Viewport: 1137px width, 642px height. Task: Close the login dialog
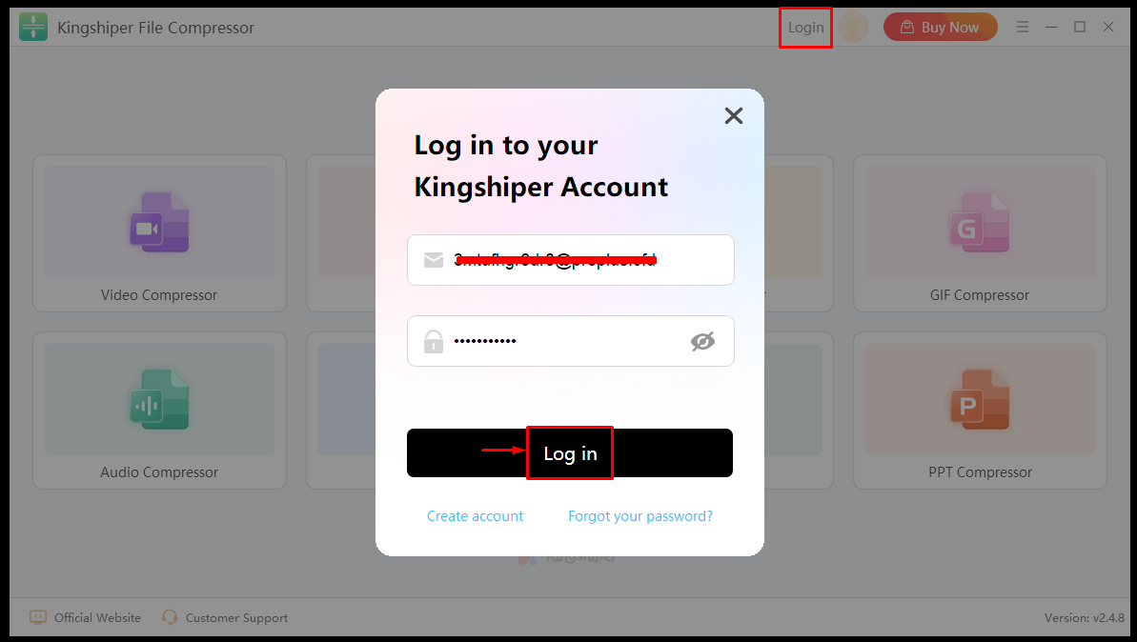734,116
